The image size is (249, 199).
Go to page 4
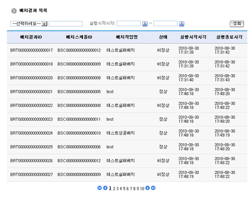point(121,188)
